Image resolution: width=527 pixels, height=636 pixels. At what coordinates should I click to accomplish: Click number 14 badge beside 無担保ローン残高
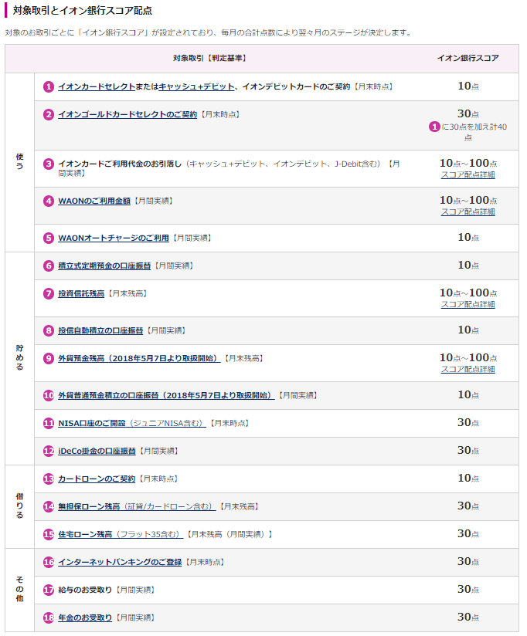[49, 506]
